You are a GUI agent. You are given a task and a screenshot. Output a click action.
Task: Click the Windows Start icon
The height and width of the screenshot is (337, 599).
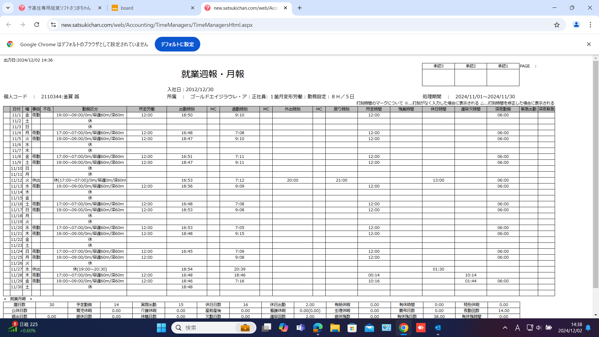coord(161,328)
